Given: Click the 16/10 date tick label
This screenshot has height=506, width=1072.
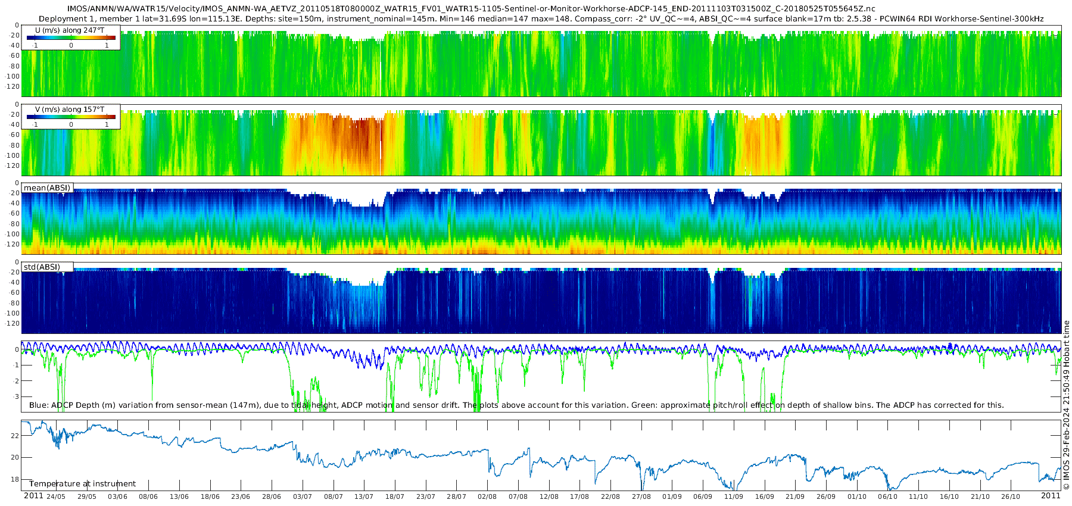Looking at the screenshot, I should coord(949,496).
